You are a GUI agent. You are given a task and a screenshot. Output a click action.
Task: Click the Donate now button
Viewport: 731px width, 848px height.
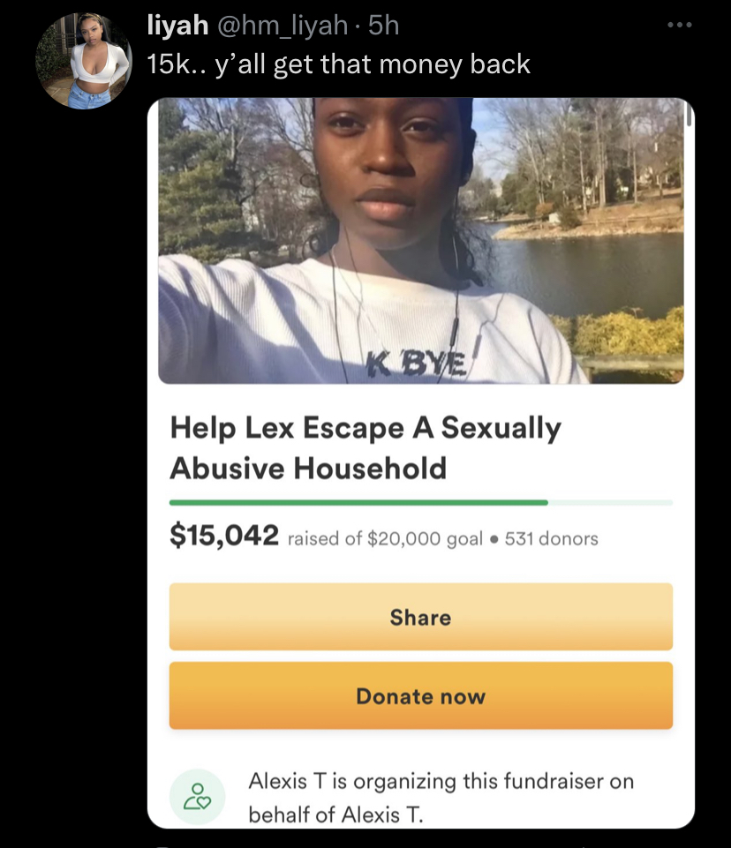pyautogui.click(x=421, y=695)
